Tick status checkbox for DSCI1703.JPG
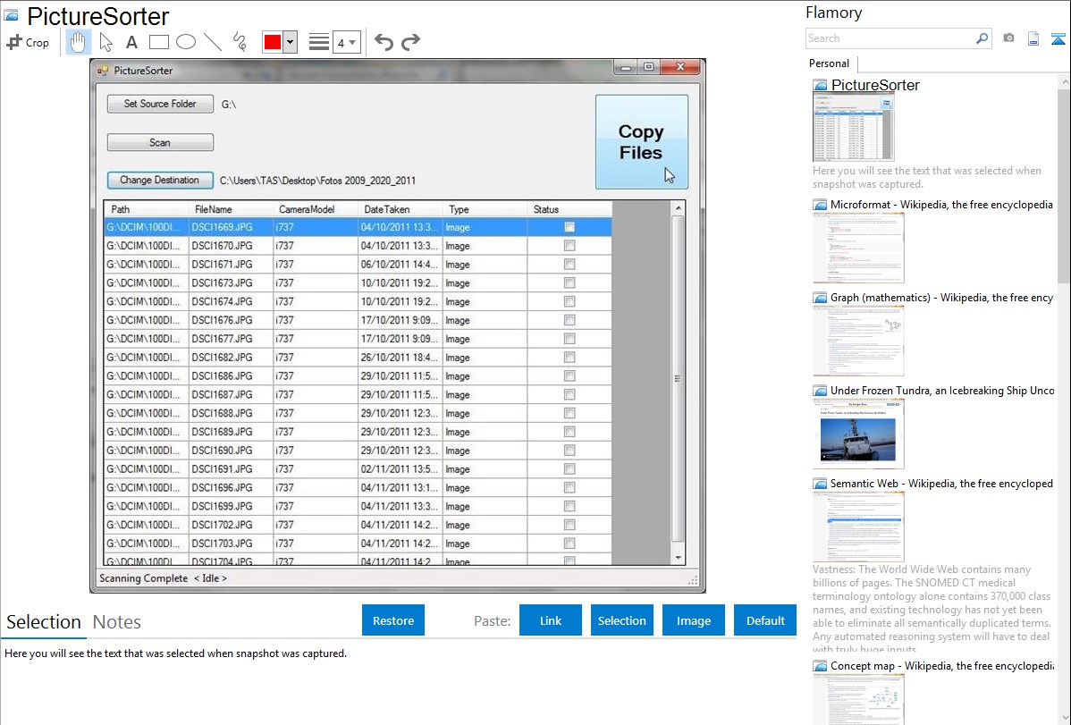Viewport: 1071px width, 725px height. 569,544
